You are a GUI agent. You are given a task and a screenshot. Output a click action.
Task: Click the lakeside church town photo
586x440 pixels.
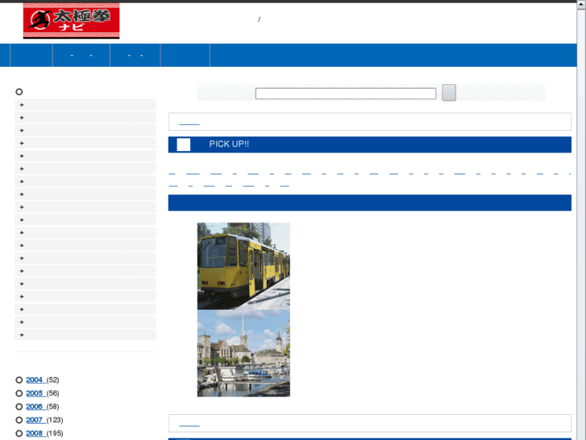click(243, 353)
